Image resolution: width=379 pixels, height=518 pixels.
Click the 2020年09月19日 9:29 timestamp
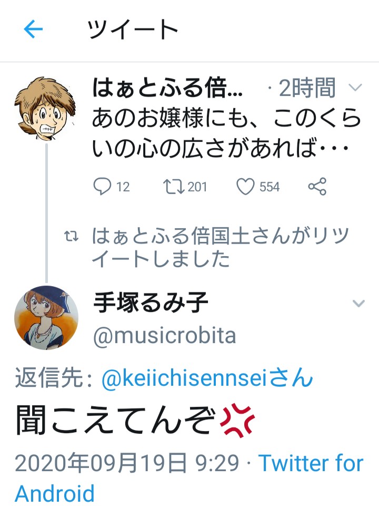coord(129,464)
